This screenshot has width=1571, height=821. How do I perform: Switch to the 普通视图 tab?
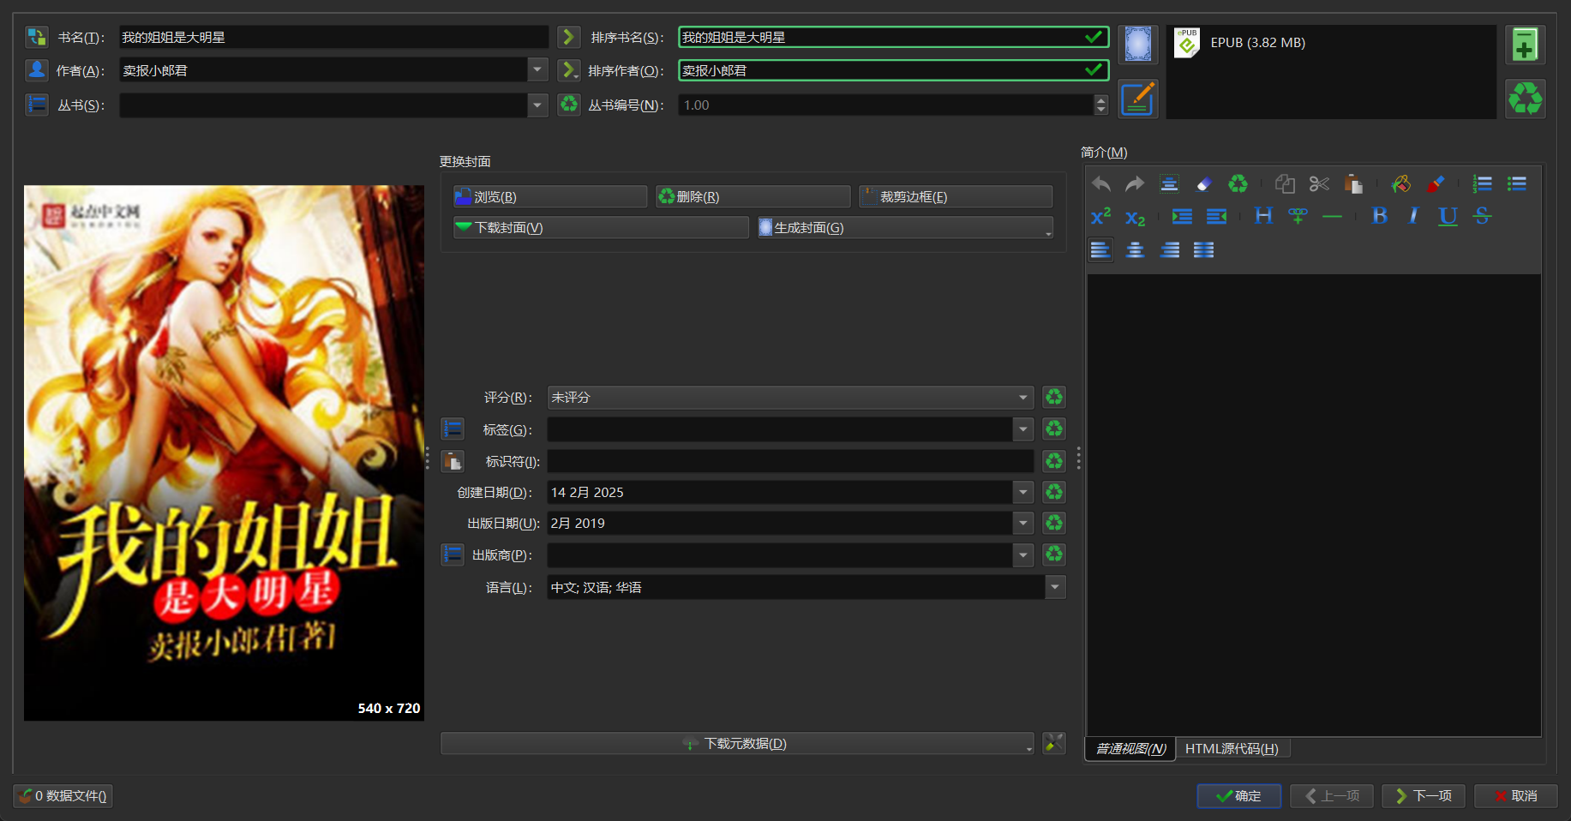[x=1130, y=748]
